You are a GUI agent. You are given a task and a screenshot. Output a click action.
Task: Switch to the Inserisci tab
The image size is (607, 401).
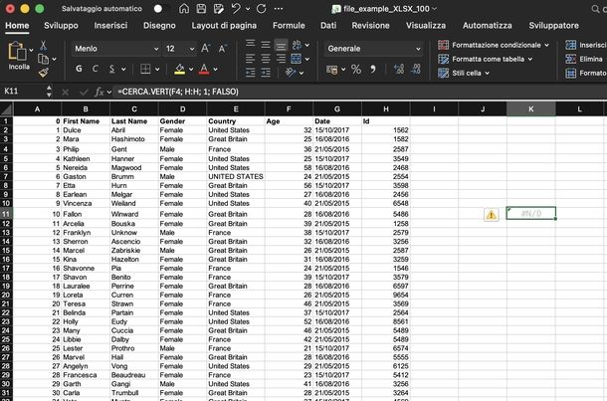click(x=110, y=26)
